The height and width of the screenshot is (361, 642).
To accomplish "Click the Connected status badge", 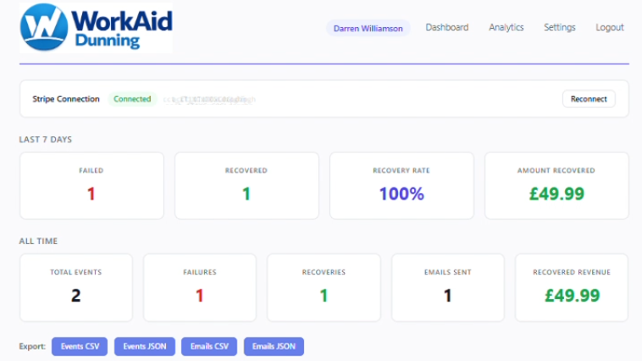I will click(x=132, y=99).
